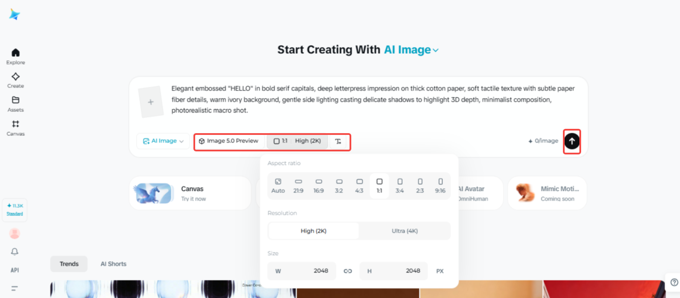Expand the AI Image title dropdown
The width and height of the screenshot is (680, 298).
click(435, 50)
